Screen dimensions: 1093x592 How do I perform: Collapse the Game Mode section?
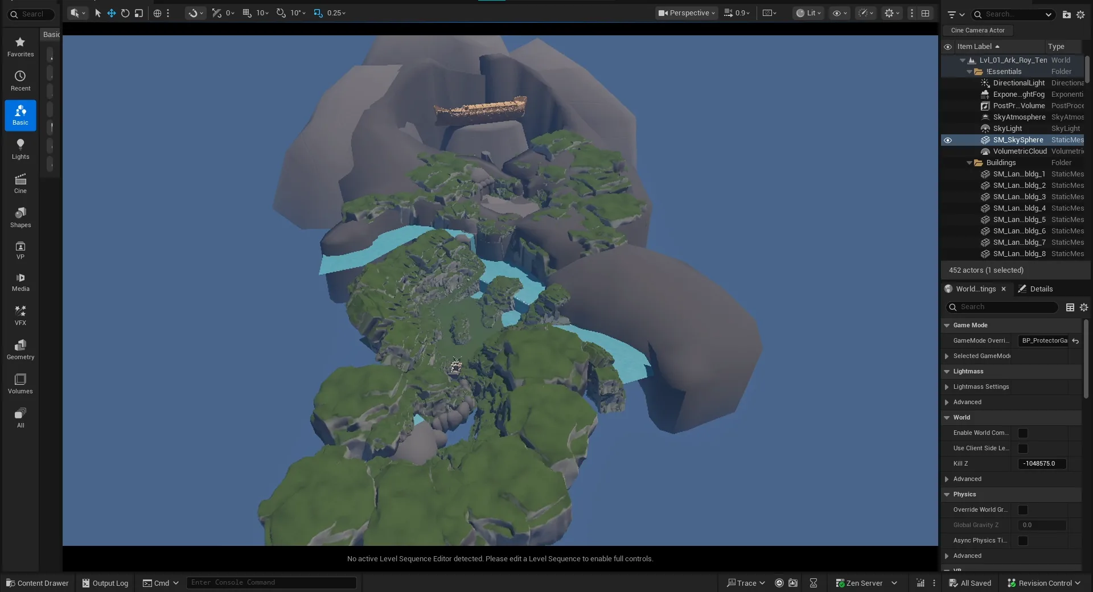coord(947,326)
